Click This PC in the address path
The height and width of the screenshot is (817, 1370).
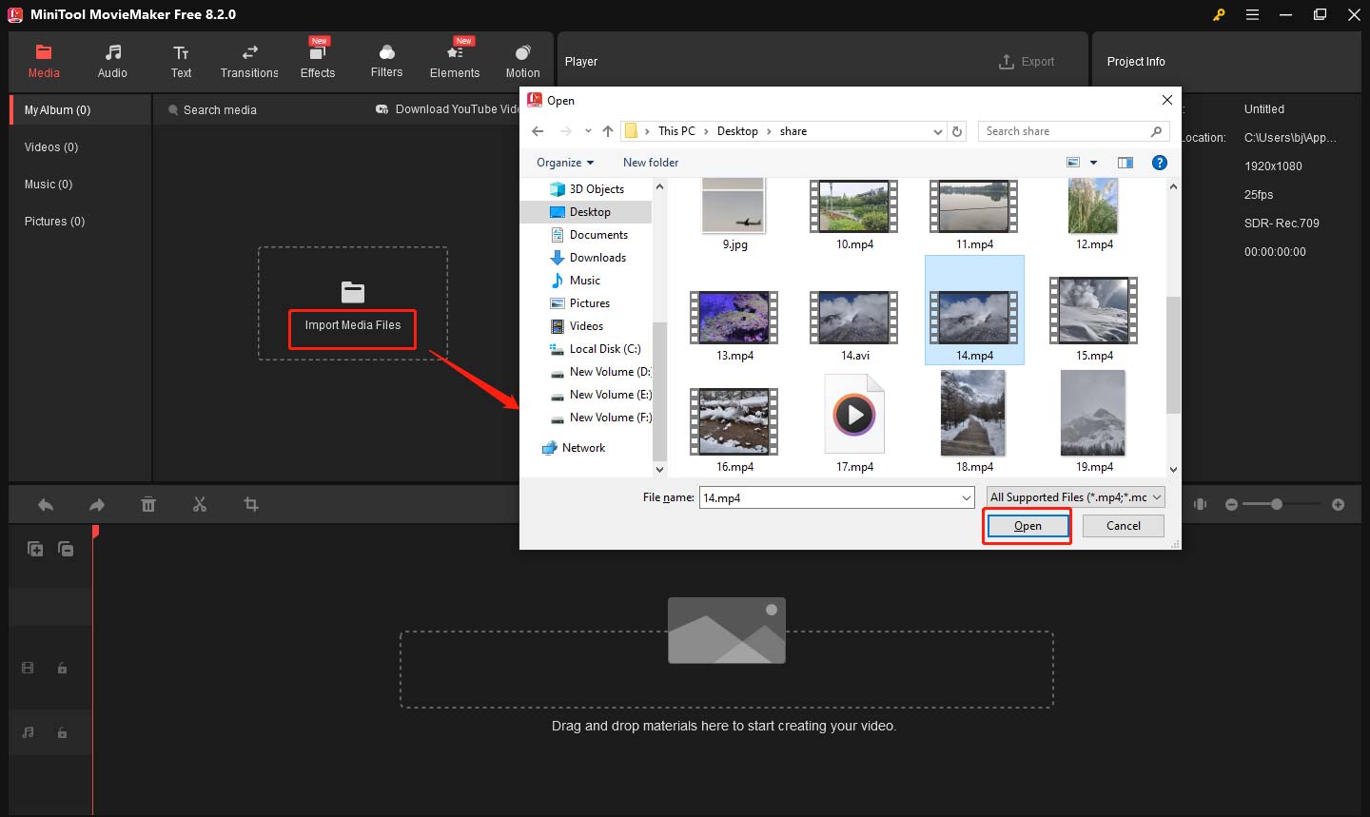[676, 131]
